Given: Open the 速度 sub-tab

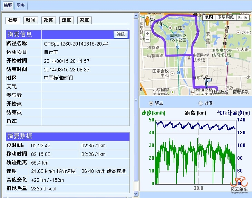Looking at the screenshot, I should click(66, 20).
